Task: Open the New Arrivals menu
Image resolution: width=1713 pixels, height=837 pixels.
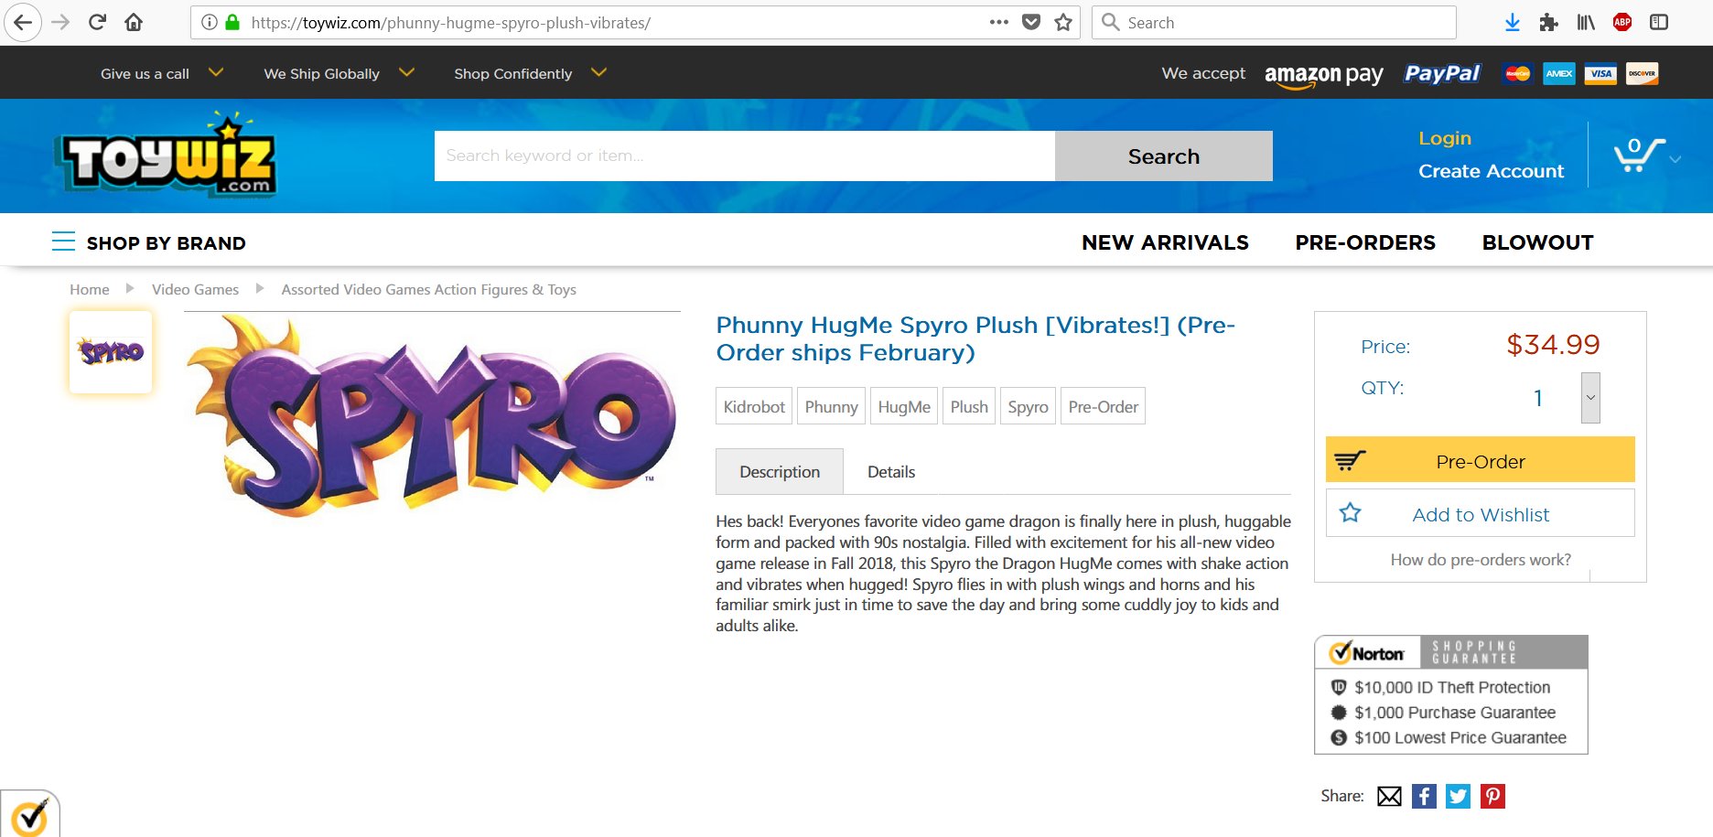Action: click(1165, 242)
